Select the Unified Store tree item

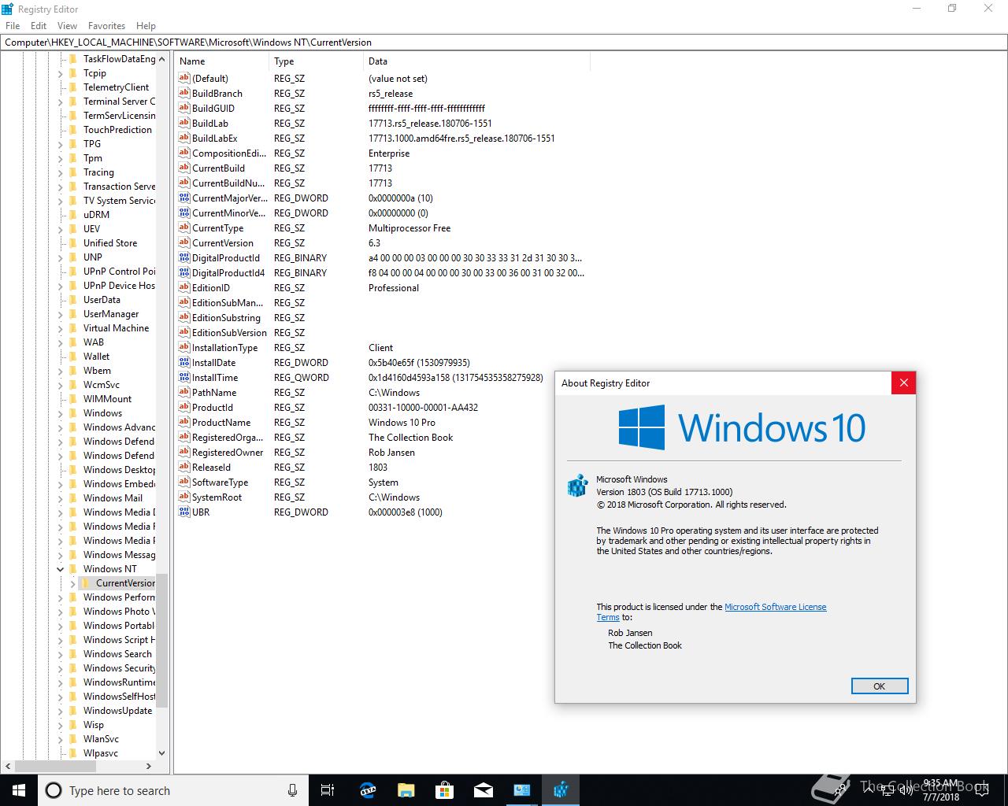tap(110, 243)
